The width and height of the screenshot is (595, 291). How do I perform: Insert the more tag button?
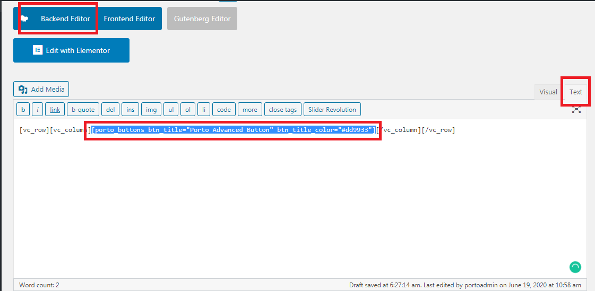pos(249,110)
